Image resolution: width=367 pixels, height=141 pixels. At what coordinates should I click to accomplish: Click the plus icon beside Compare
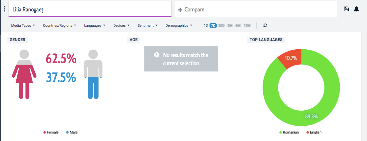pyautogui.click(x=180, y=10)
